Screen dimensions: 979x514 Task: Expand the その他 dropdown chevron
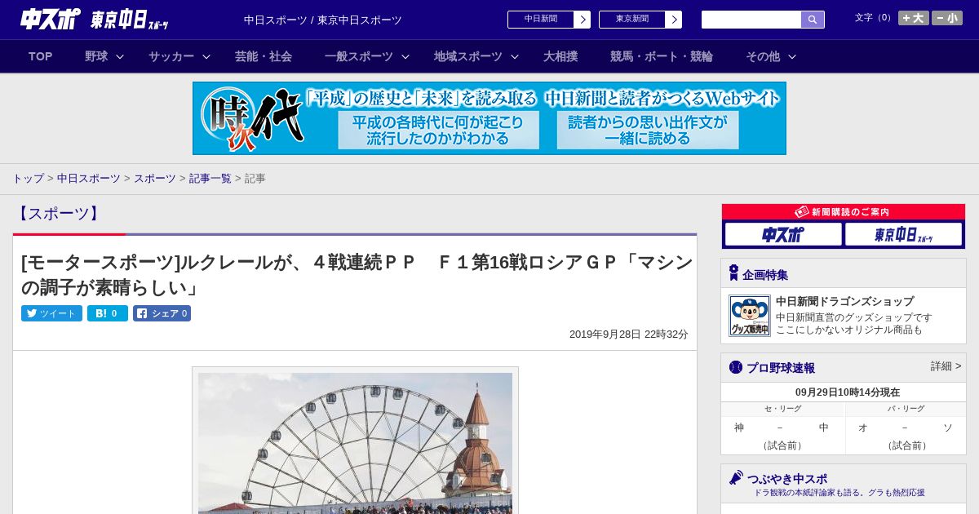[x=792, y=56]
